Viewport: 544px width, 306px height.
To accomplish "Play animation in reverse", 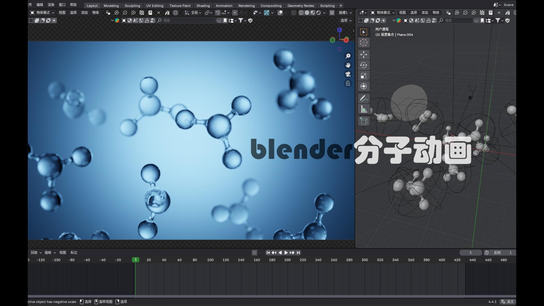I will point(280,252).
